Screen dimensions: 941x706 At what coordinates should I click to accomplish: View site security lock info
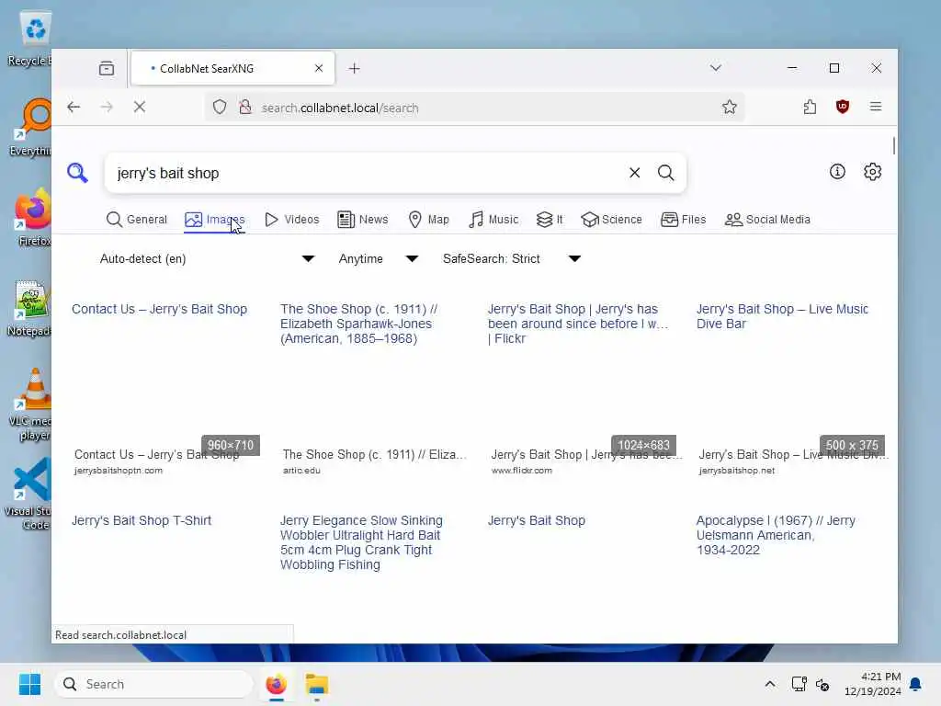tap(244, 108)
